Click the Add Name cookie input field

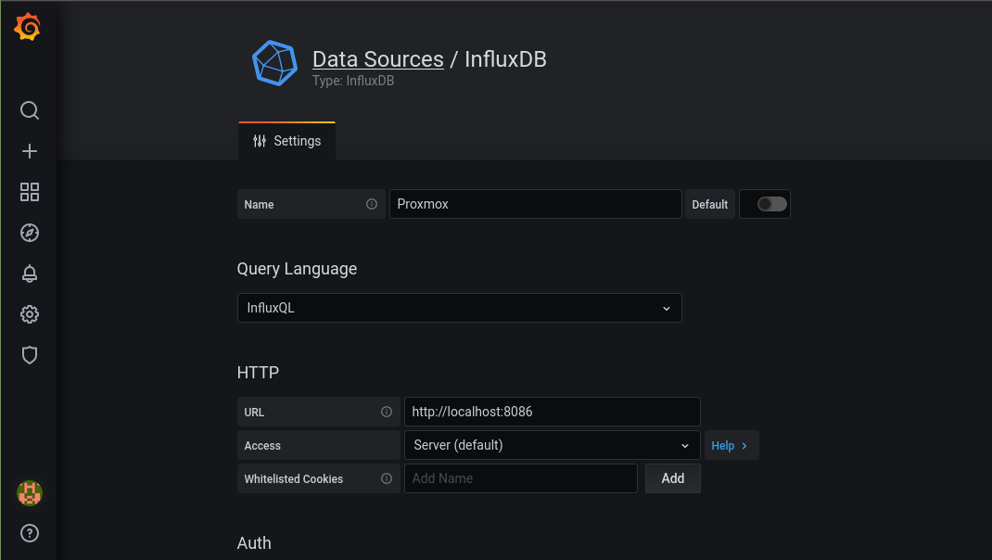[521, 478]
